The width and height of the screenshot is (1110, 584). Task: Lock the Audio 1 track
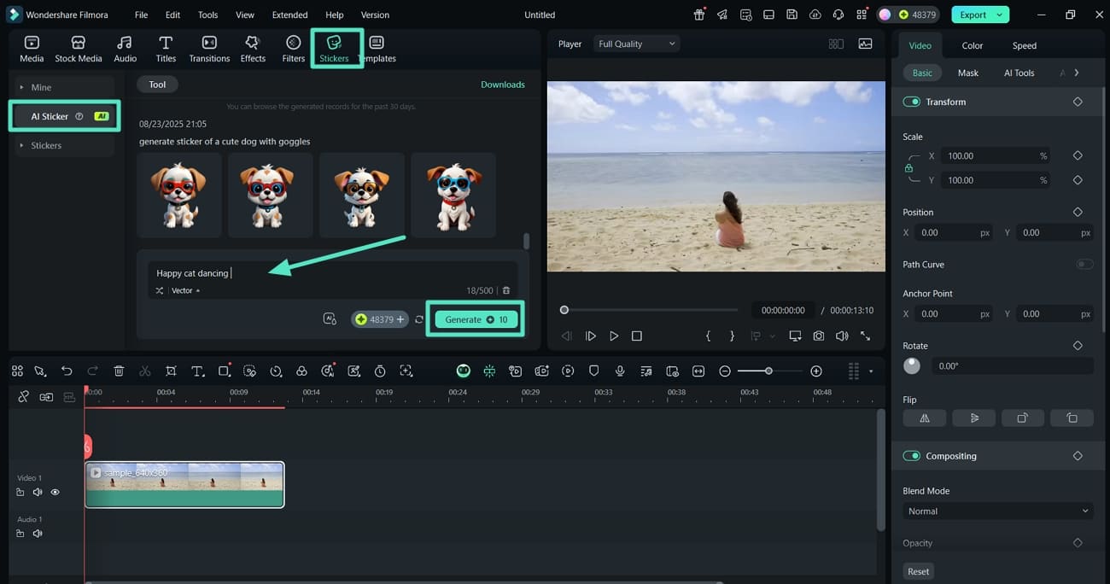(x=20, y=534)
